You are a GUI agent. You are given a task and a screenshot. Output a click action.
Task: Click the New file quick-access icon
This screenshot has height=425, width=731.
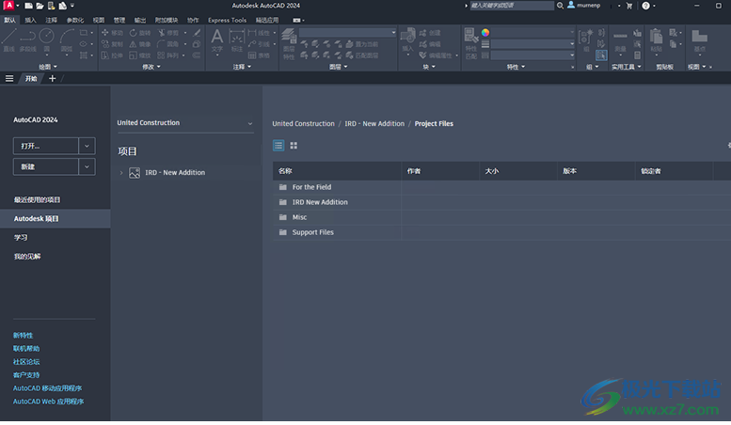click(28, 6)
